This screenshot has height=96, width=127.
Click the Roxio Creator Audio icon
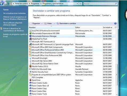pyautogui.click(x=30, y=83)
